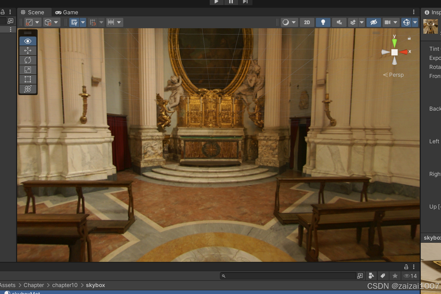
Task: Toggle grid snapping button
Action: click(93, 22)
